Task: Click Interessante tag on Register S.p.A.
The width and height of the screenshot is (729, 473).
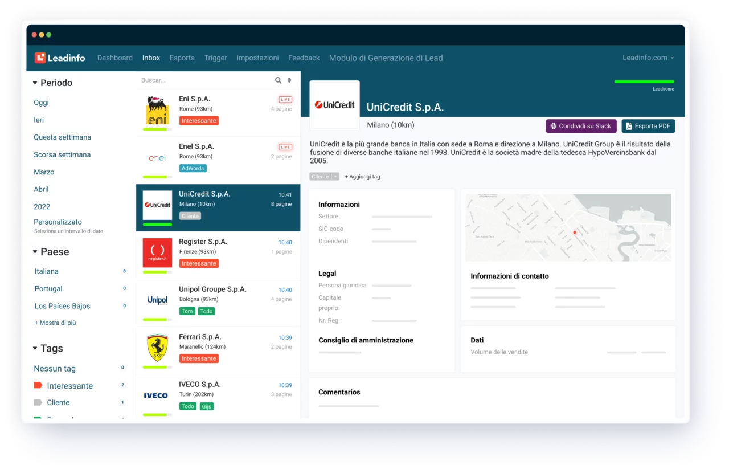Action: tap(199, 263)
